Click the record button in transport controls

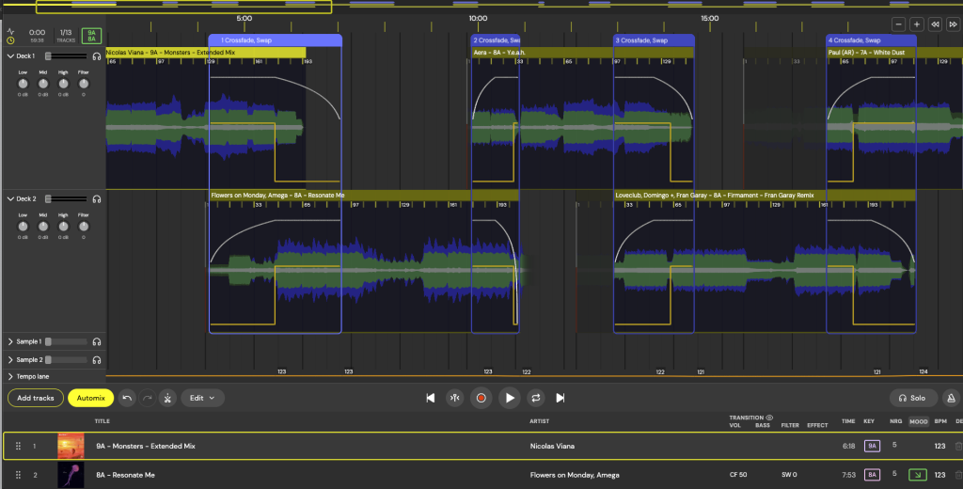pyautogui.click(x=481, y=398)
